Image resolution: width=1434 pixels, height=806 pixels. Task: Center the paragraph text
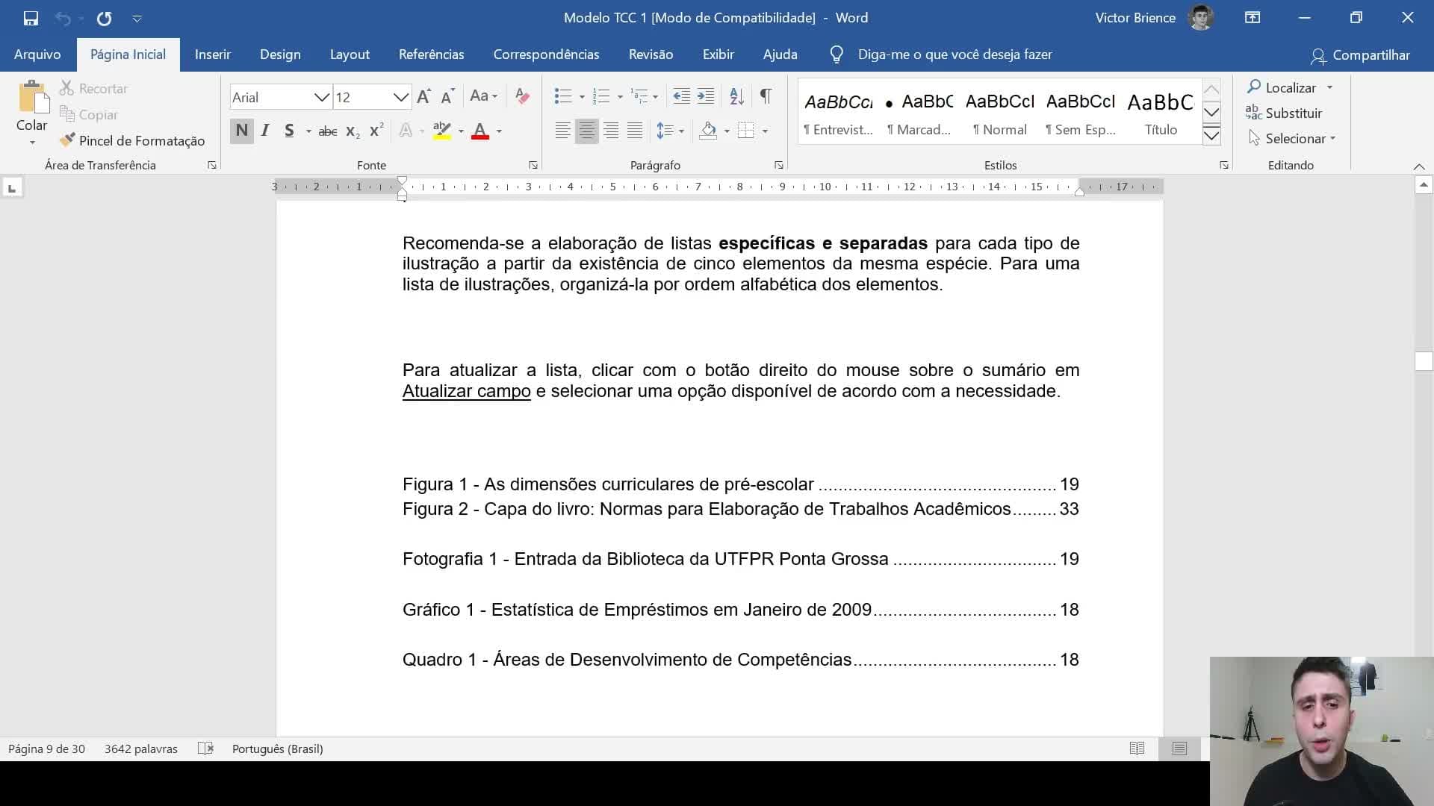tap(587, 131)
